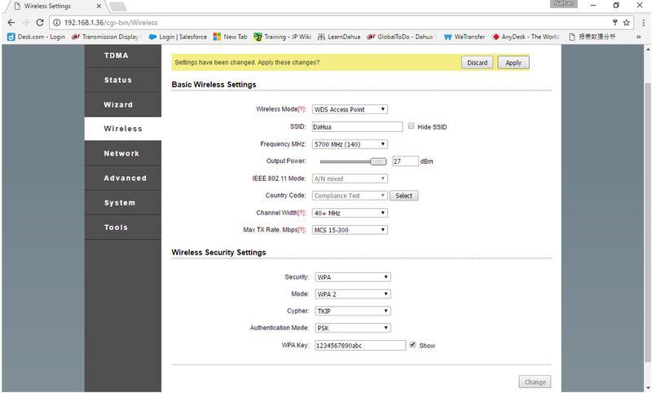Viewport: 652px width, 393px height.
Task: Open Training - JP Wiki bookmark
Action: pos(282,37)
